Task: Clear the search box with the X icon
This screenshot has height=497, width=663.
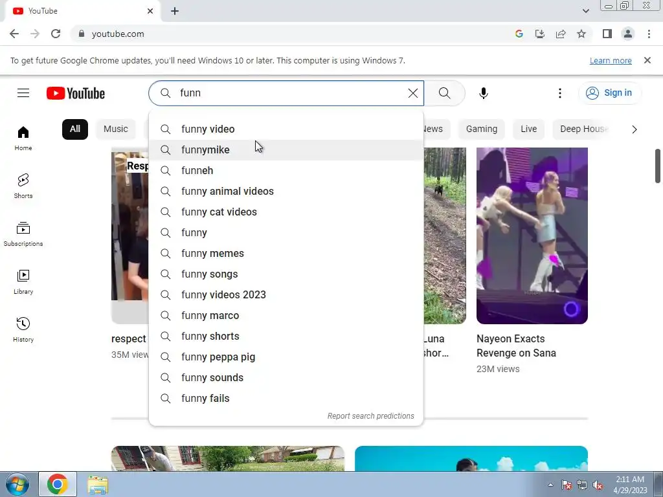Action: click(x=412, y=93)
